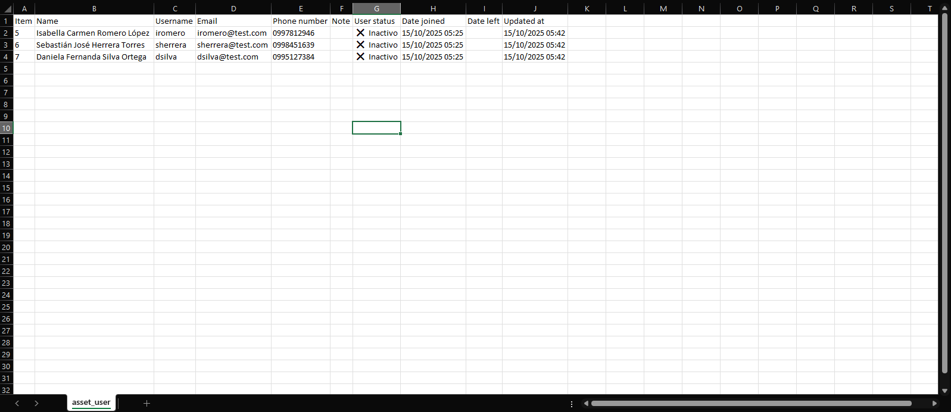Select column G header

[376, 9]
